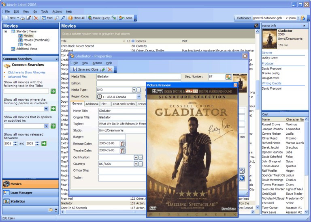Click green arrow beside language dropdown
Screen dimensions: 311x222
[53, 126]
